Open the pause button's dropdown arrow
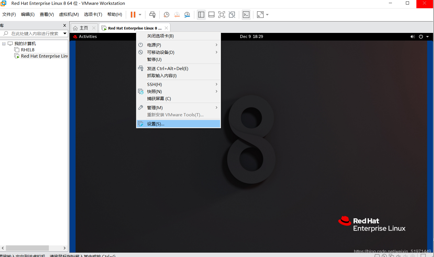The width and height of the screenshot is (434, 257). (x=140, y=15)
